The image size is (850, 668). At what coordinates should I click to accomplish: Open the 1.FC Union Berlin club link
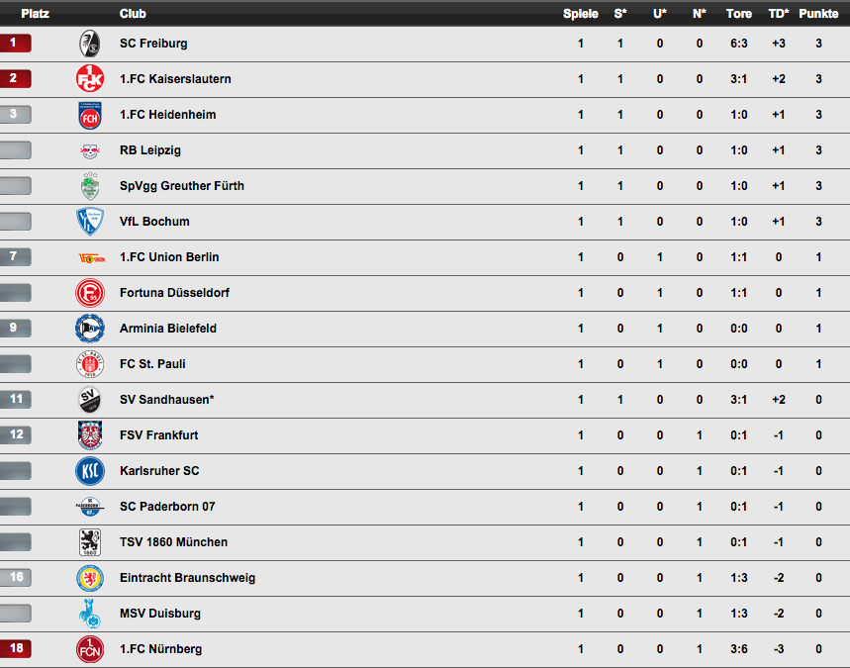tap(169, 257)
